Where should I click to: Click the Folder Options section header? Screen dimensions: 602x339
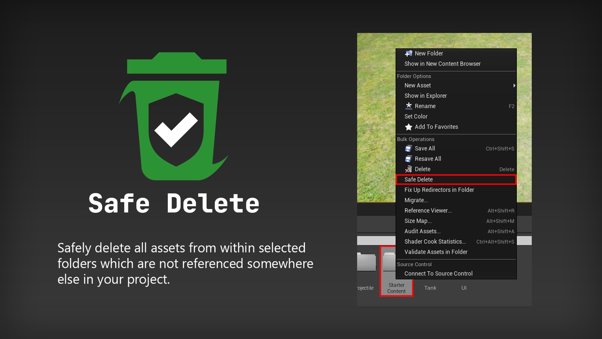(x=414, y=76)
